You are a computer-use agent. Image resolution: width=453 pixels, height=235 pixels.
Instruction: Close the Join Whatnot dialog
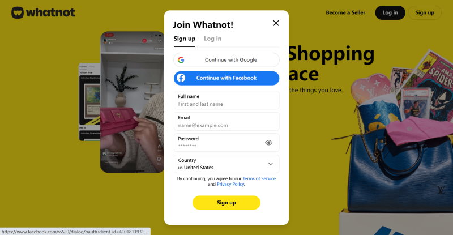[x=276, y=23]
